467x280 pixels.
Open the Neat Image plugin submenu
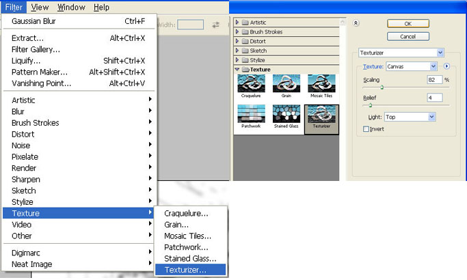coord(79,264)
